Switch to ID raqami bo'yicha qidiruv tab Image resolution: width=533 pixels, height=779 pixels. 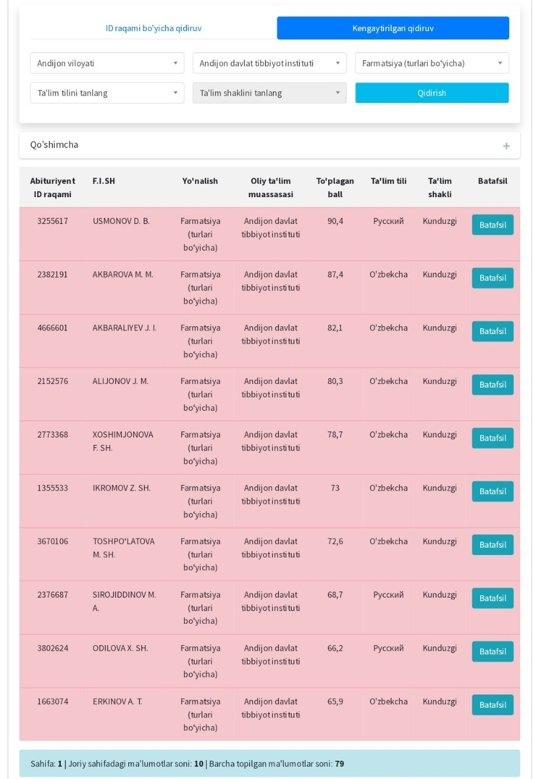153,28
